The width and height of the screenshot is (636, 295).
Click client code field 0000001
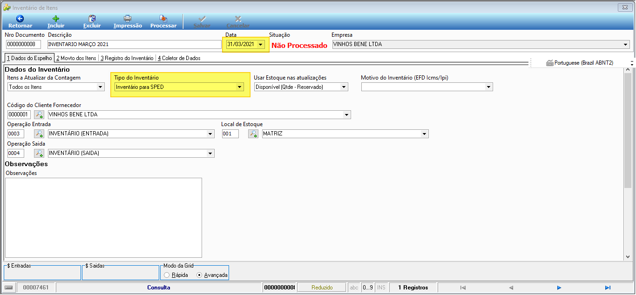[x=19, y=114]
